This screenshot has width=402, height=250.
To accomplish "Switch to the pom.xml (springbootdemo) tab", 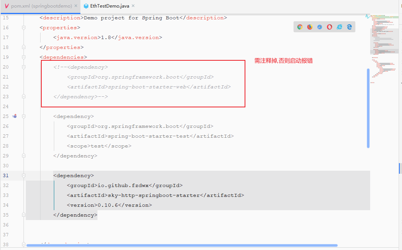I will pyautogui.click(x=40, y=6).
